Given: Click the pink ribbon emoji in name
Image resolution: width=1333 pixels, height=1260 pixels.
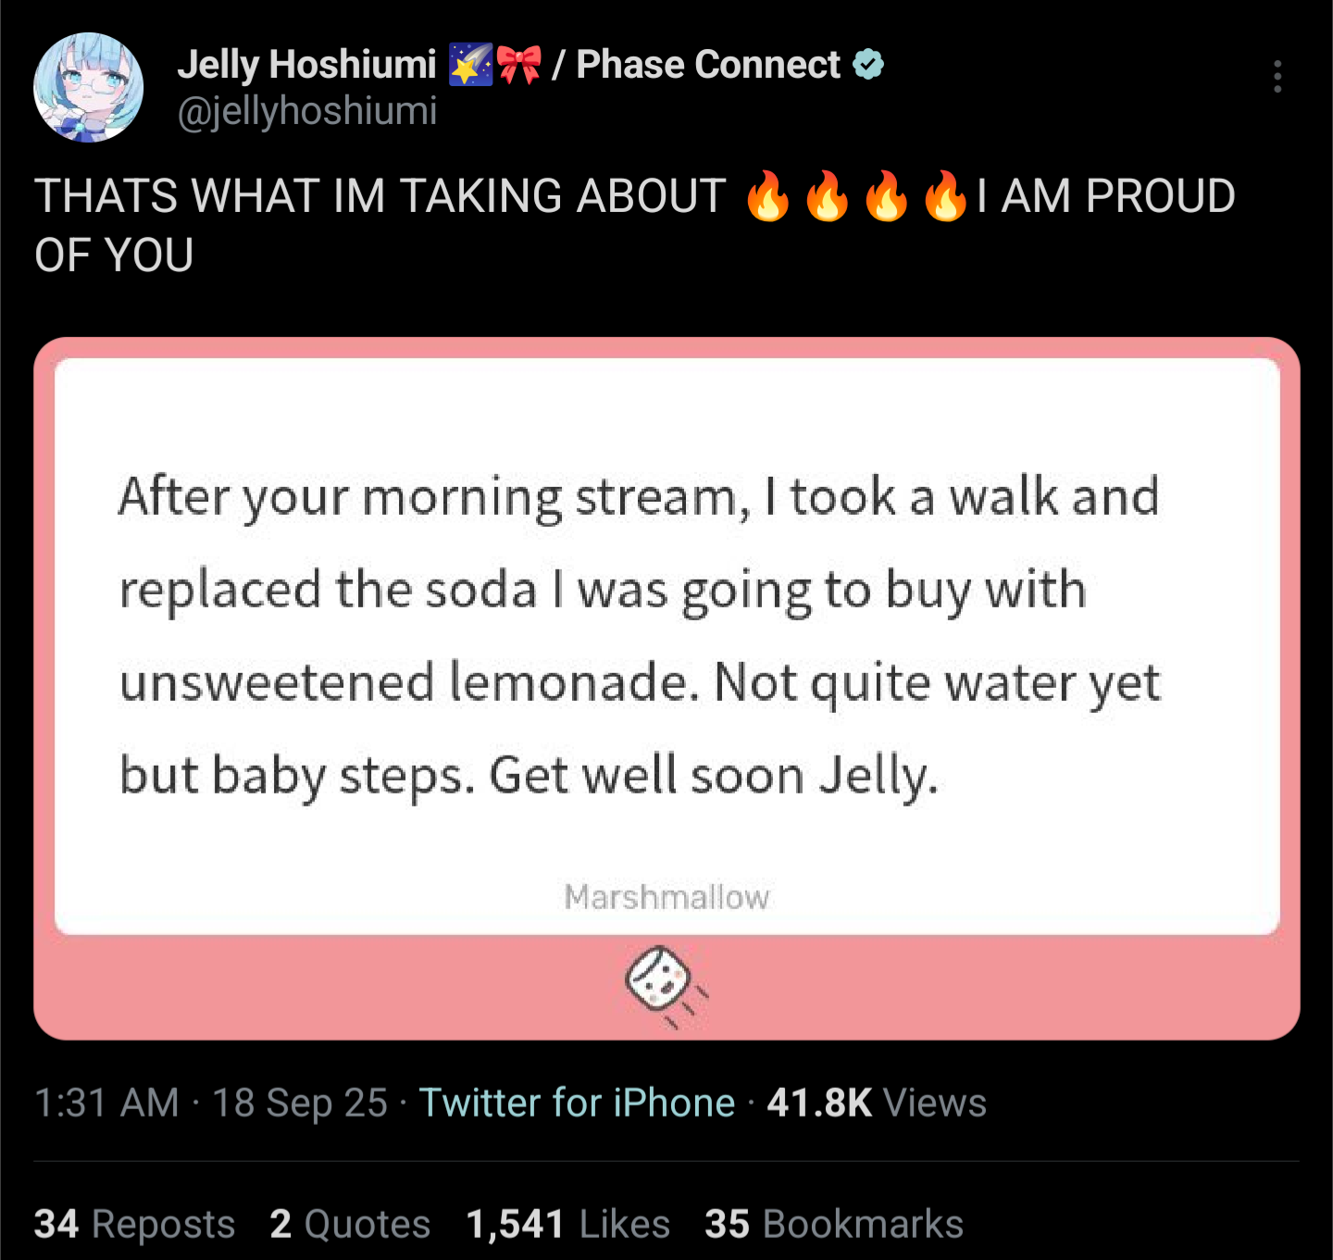Looking at the screenshot, I should (519, 65).
